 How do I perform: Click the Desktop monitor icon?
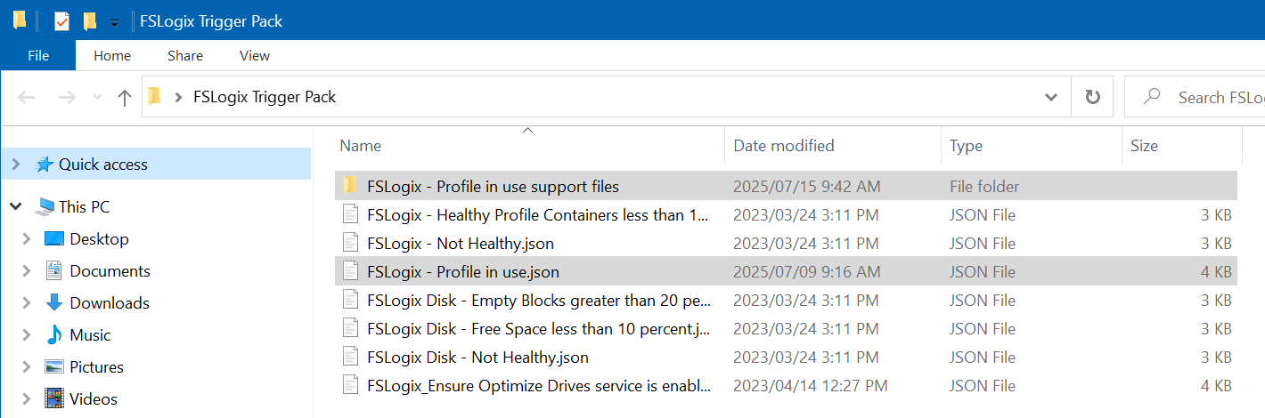tap(54, 239)
